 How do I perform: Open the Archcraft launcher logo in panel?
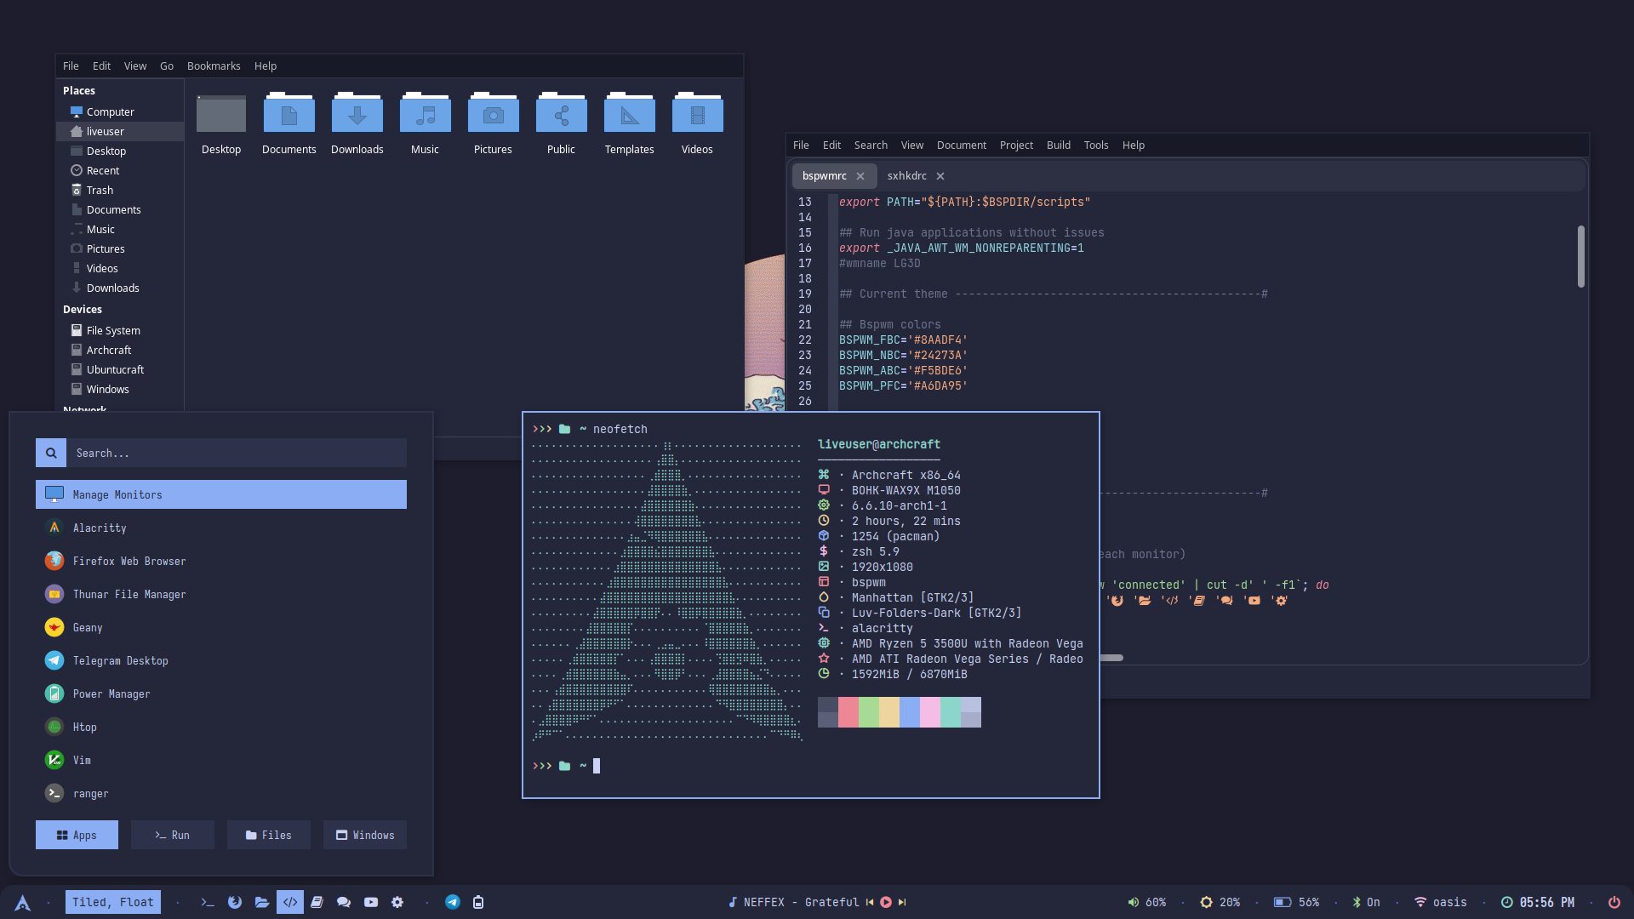pyautogui.click(x=23, y=903)
